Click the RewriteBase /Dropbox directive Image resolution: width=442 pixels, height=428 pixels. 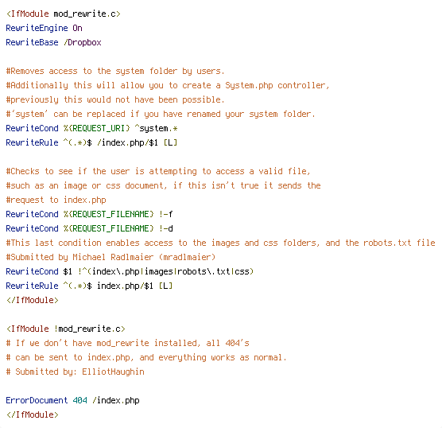click(x=53, y=43)
